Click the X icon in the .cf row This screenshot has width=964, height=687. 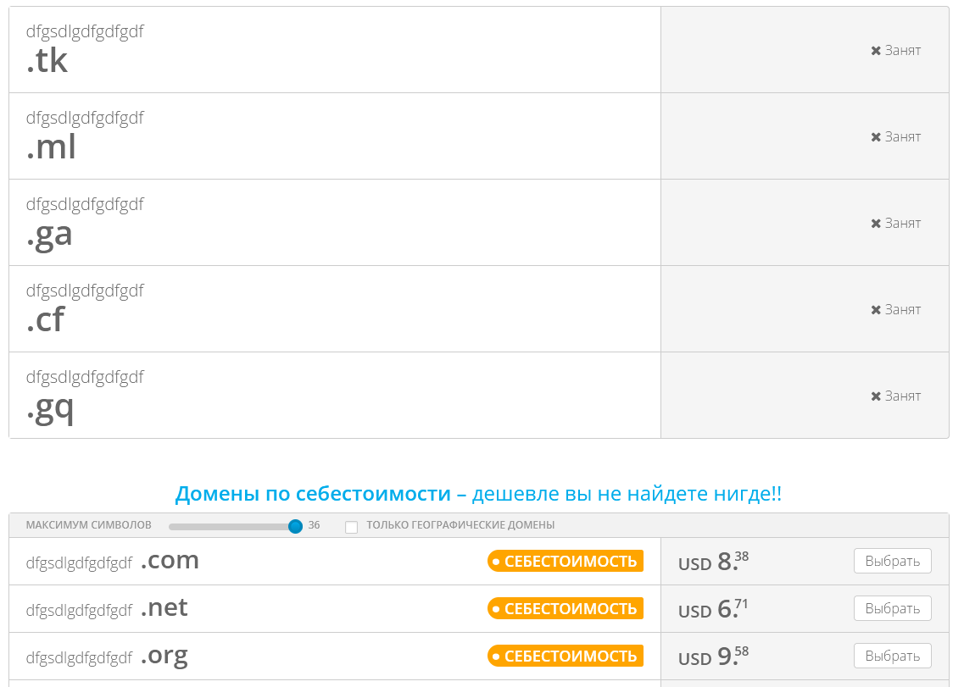pyautogui.click(x=876, y=310)
